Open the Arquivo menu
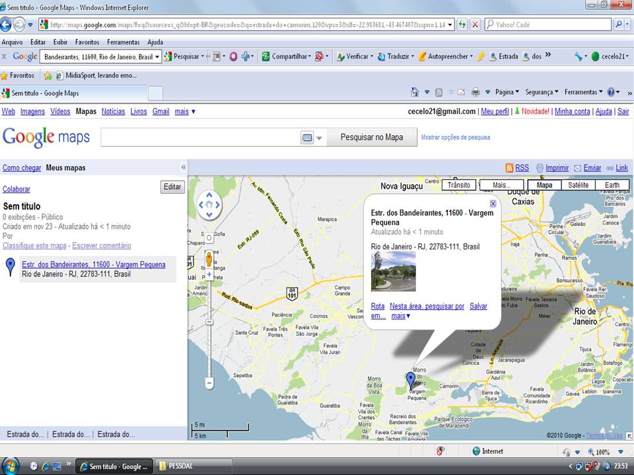 (12, 42)
